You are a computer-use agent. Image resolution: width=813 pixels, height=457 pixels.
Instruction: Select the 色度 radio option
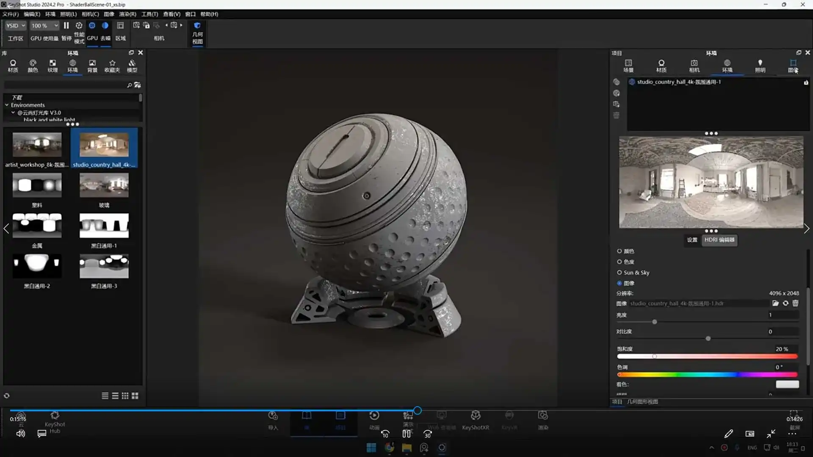[x=619, y=262]
